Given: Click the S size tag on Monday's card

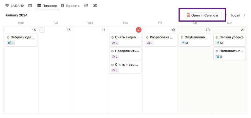Looking at the screenshot, I should click(11, 43).
